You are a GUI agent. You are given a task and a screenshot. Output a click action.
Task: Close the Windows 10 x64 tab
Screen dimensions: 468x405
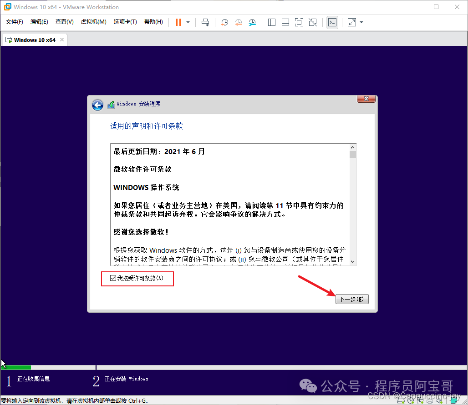(62, 40)
